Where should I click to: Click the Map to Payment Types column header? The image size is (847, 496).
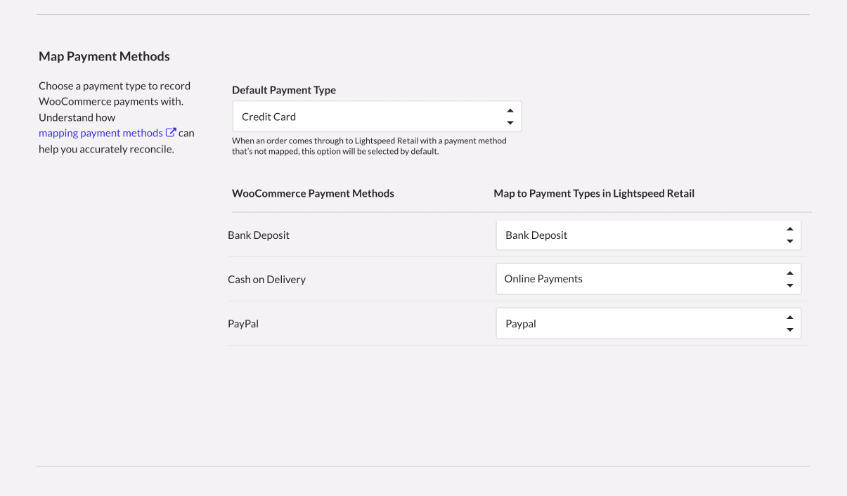[594, 193]
